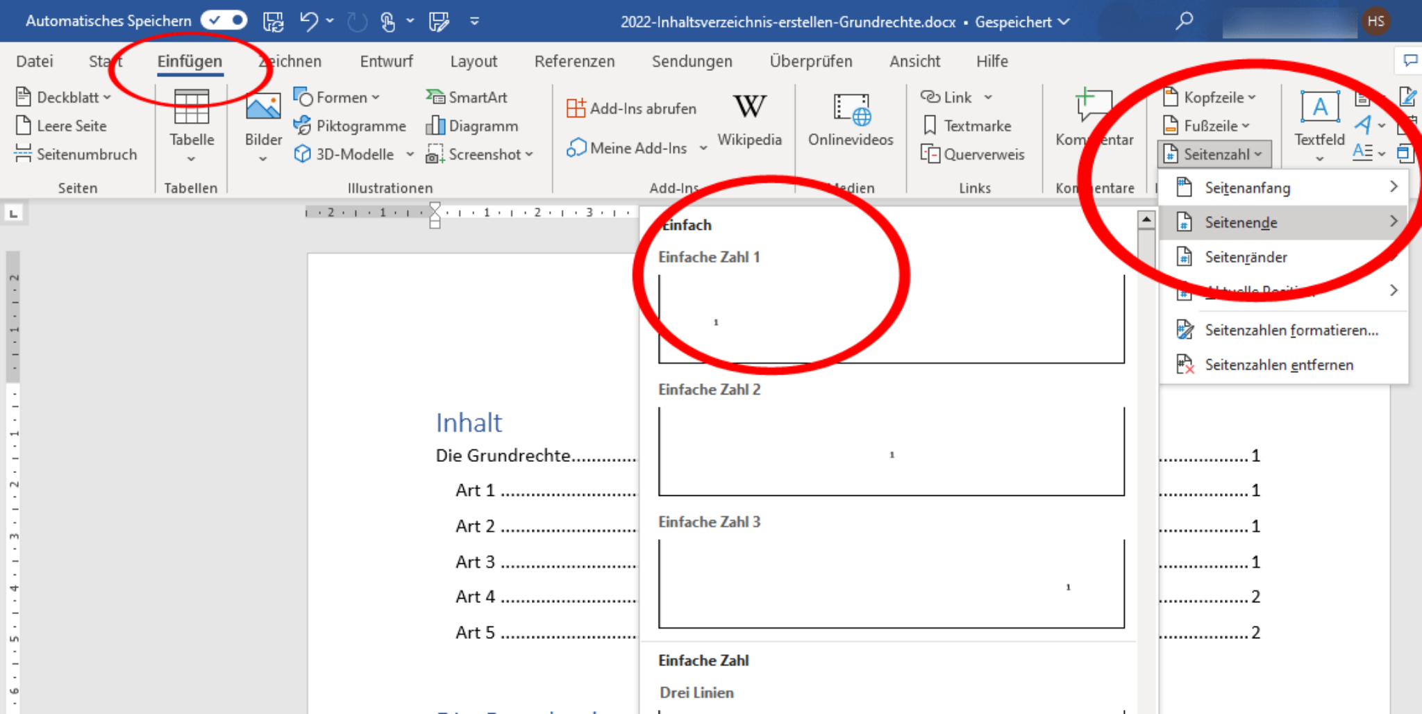Insert a table with Tabelle icon
This screenshot has width=1422, height=714.
[x=192, y=106]
